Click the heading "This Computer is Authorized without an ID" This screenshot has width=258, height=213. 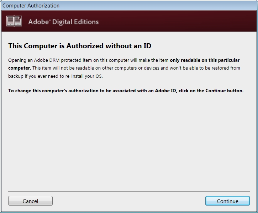(x=80, y=46)
